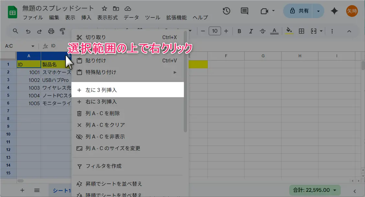
Task: Click the print icon in the toolbar
Action: (x=51, y=31)
